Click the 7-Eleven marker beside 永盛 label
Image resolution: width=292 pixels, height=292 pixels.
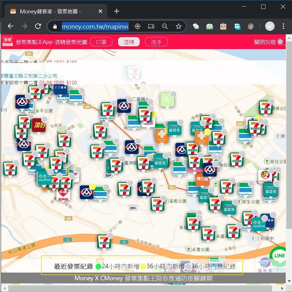coord(208,233)
